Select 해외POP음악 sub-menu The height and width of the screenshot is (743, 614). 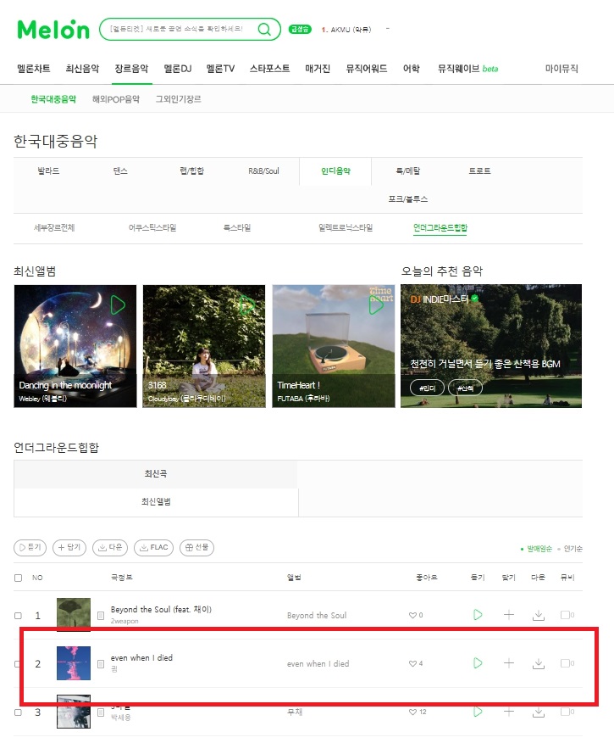(x=116, y=99)
